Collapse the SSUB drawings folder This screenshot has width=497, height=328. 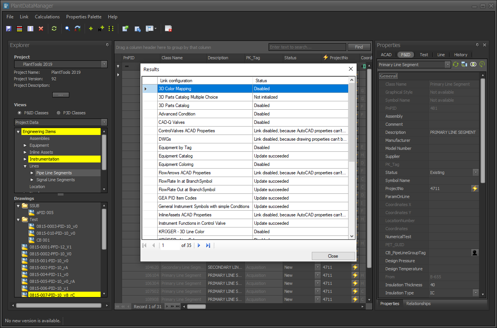click(x=18, y=206)
